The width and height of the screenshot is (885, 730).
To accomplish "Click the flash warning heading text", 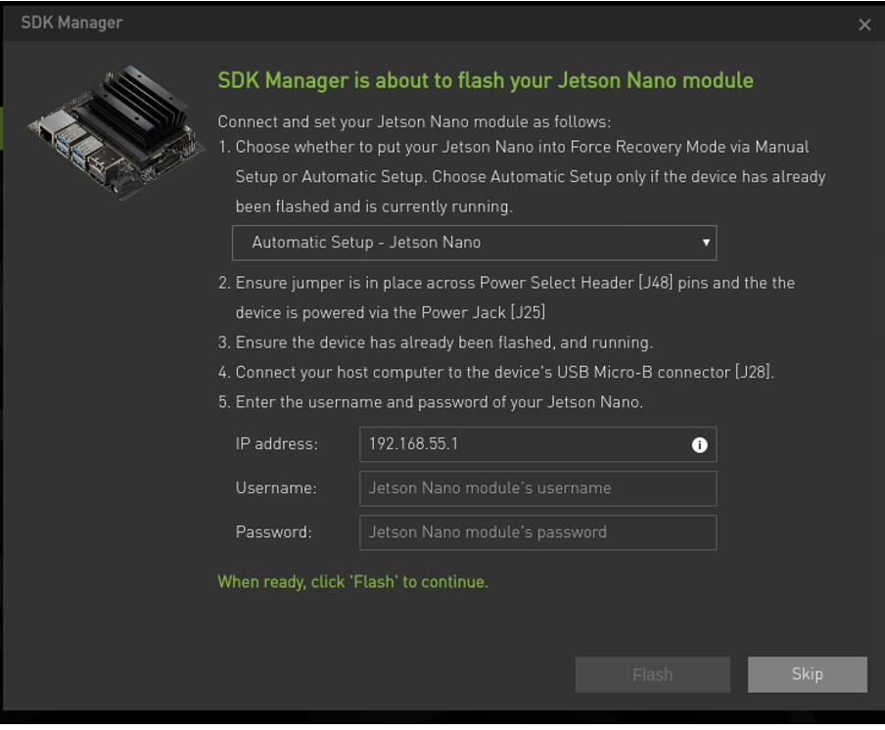I will (x=486, y=80).
